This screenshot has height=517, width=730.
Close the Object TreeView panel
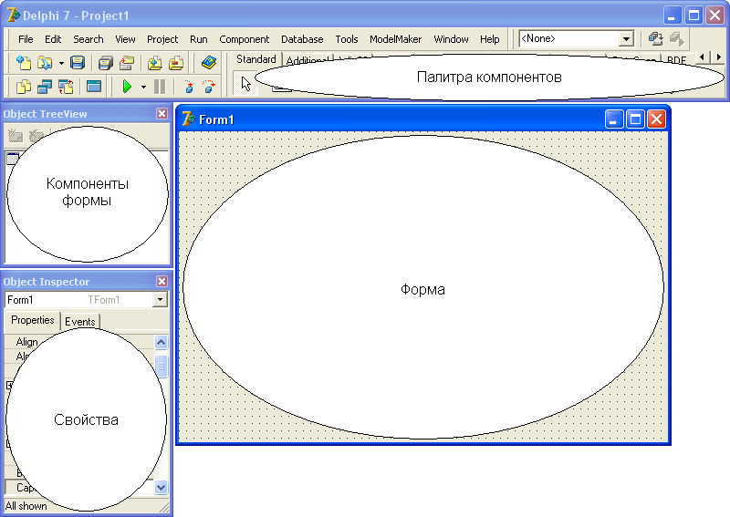(162, 114)
